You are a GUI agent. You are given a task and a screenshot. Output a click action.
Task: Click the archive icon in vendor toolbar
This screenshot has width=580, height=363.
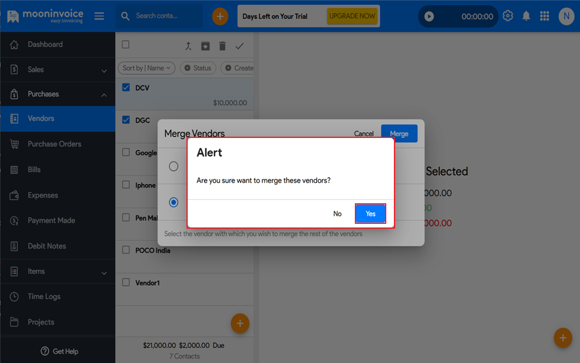pos(205,46)
